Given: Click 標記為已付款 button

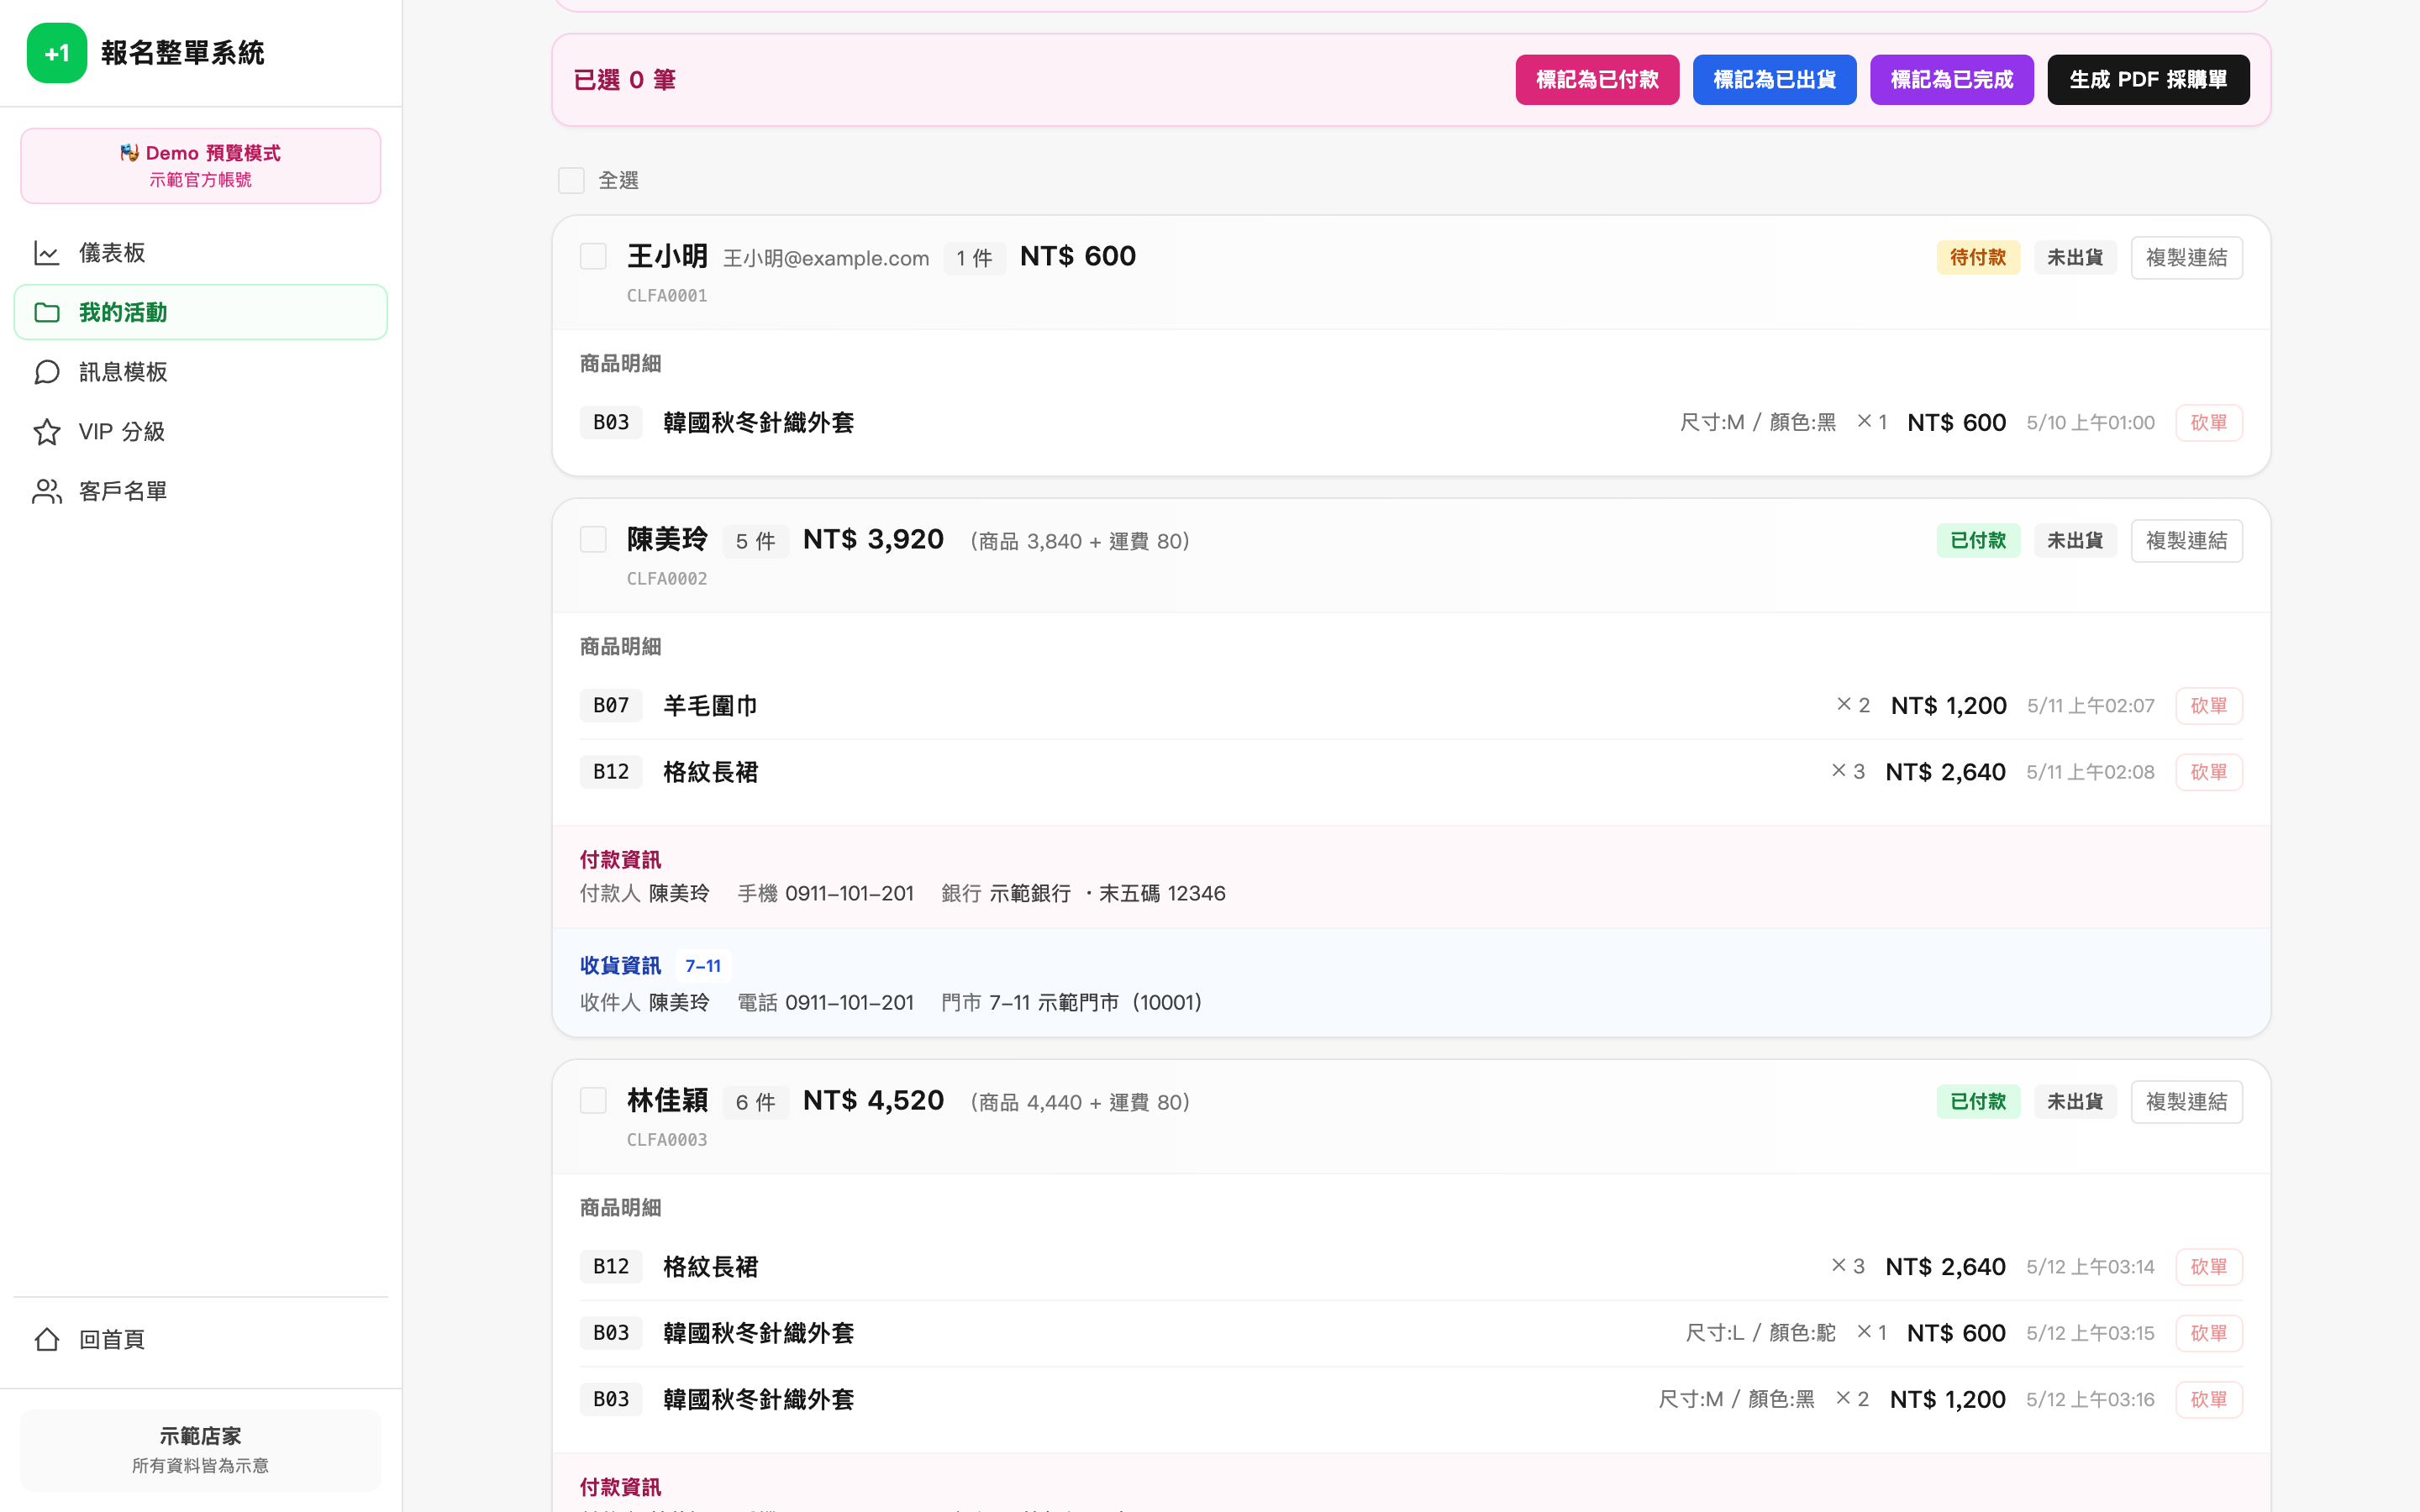Looking at the screenshot, I should [x=1597, y=80].
